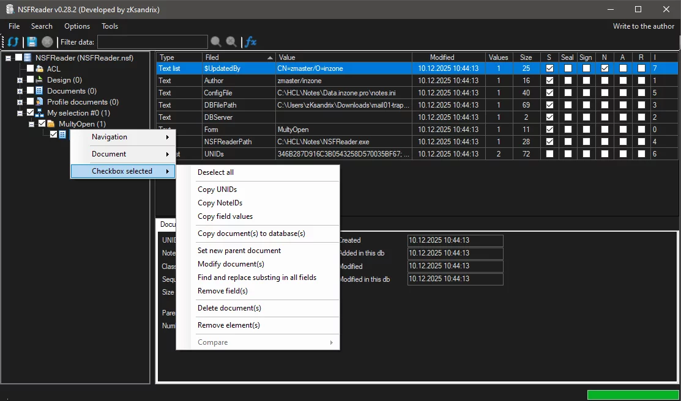Click the Write to the author link

point(644,26)
